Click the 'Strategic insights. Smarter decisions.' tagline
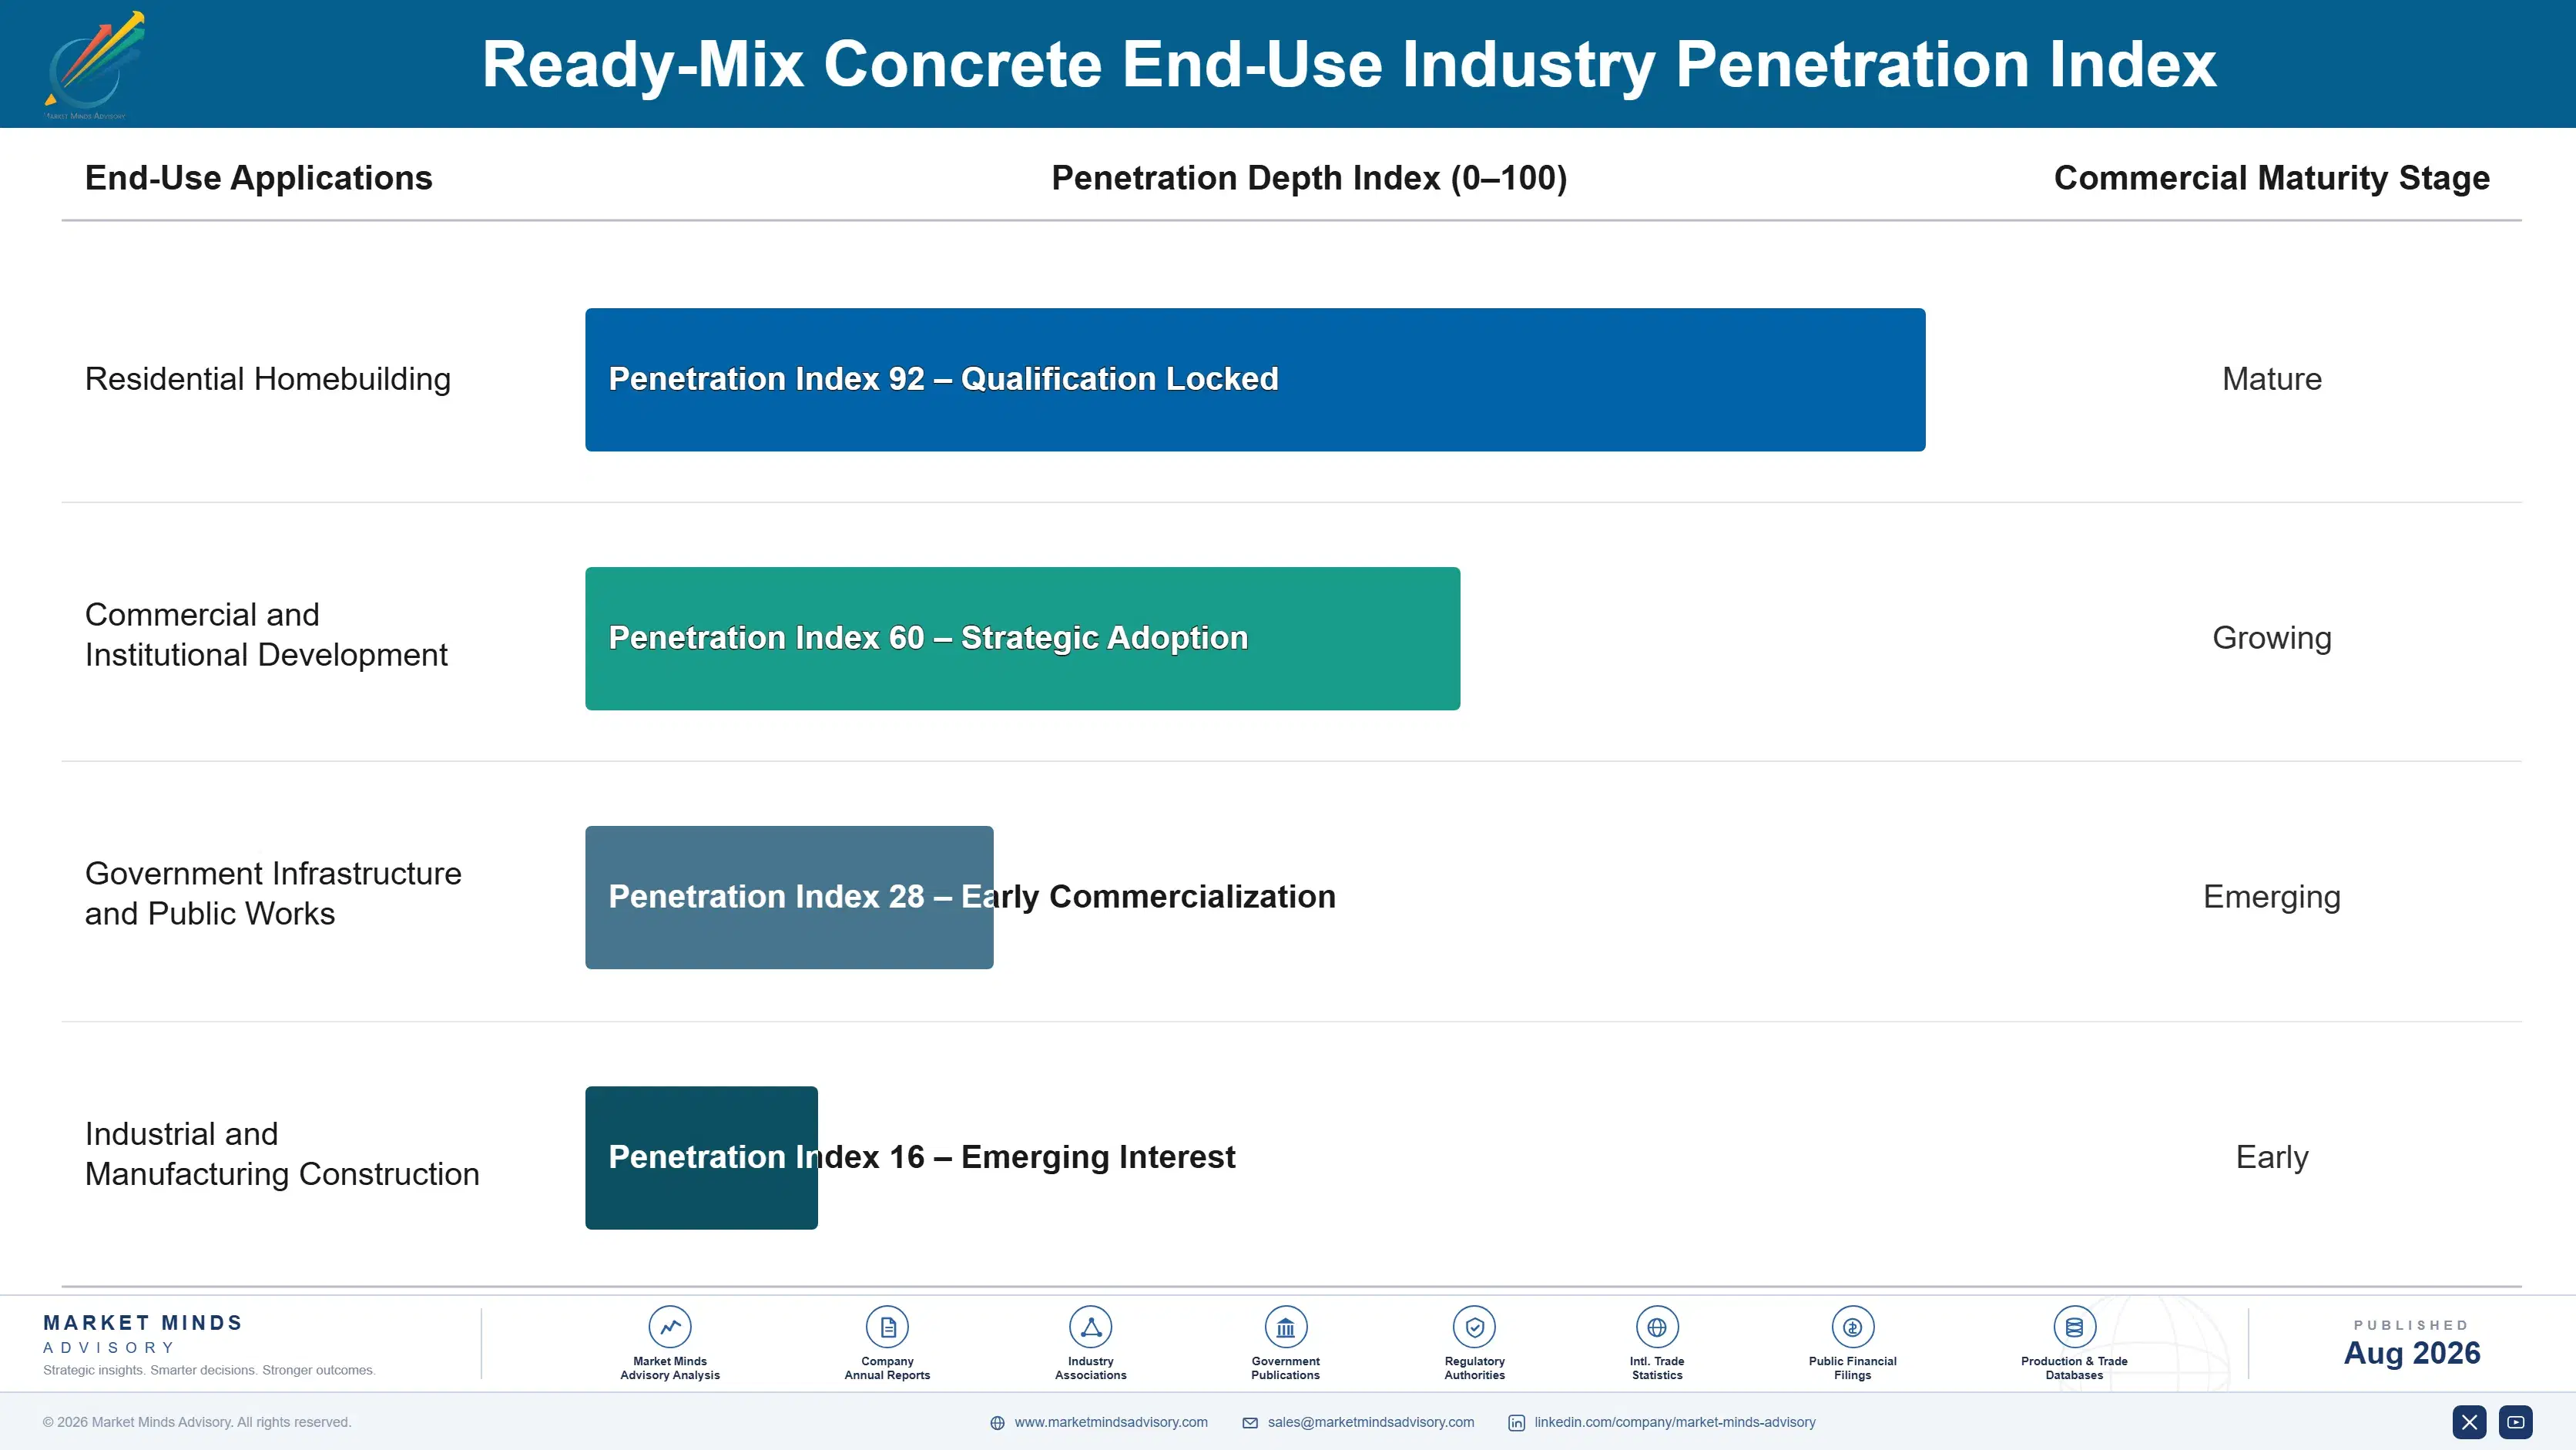This screenshot has width=2576, height=1450. click(x=209, y=1370)
